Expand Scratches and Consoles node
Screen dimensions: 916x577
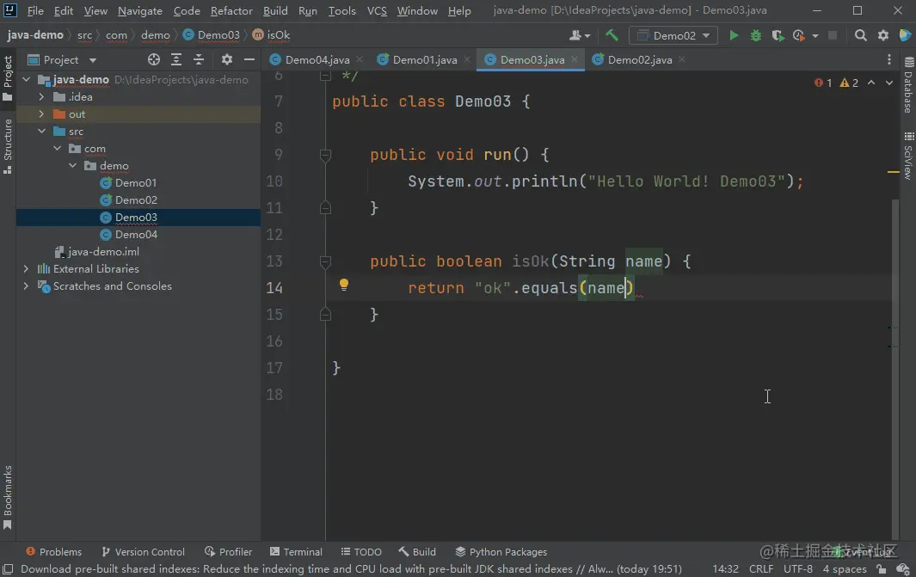click(27, 286)
